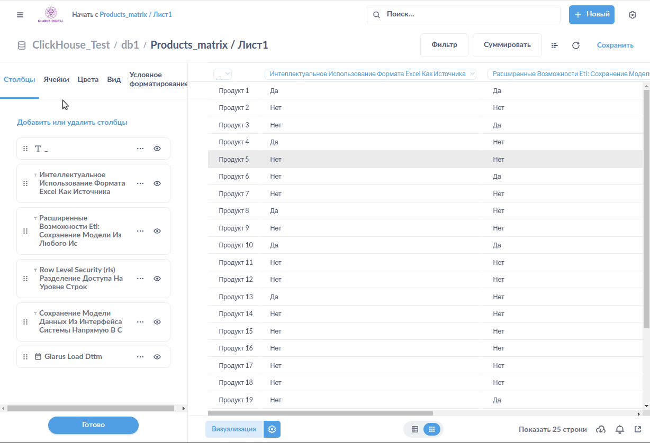Refresh the query results
The image size is (650, 443).
coord(576,45)
